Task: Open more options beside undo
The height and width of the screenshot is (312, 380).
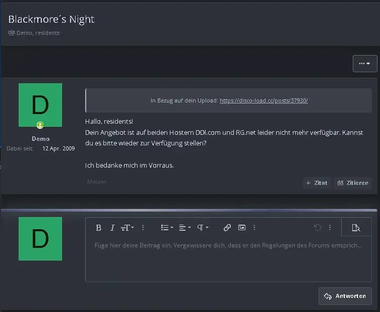Action: point(330,228)
